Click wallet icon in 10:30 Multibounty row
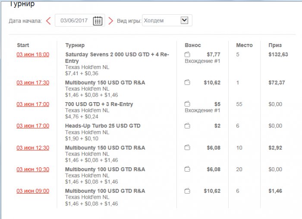 [187, 169]
